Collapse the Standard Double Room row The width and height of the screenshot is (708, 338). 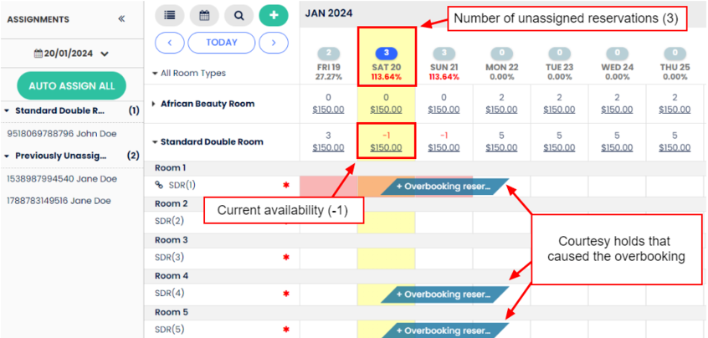(154, 142)
